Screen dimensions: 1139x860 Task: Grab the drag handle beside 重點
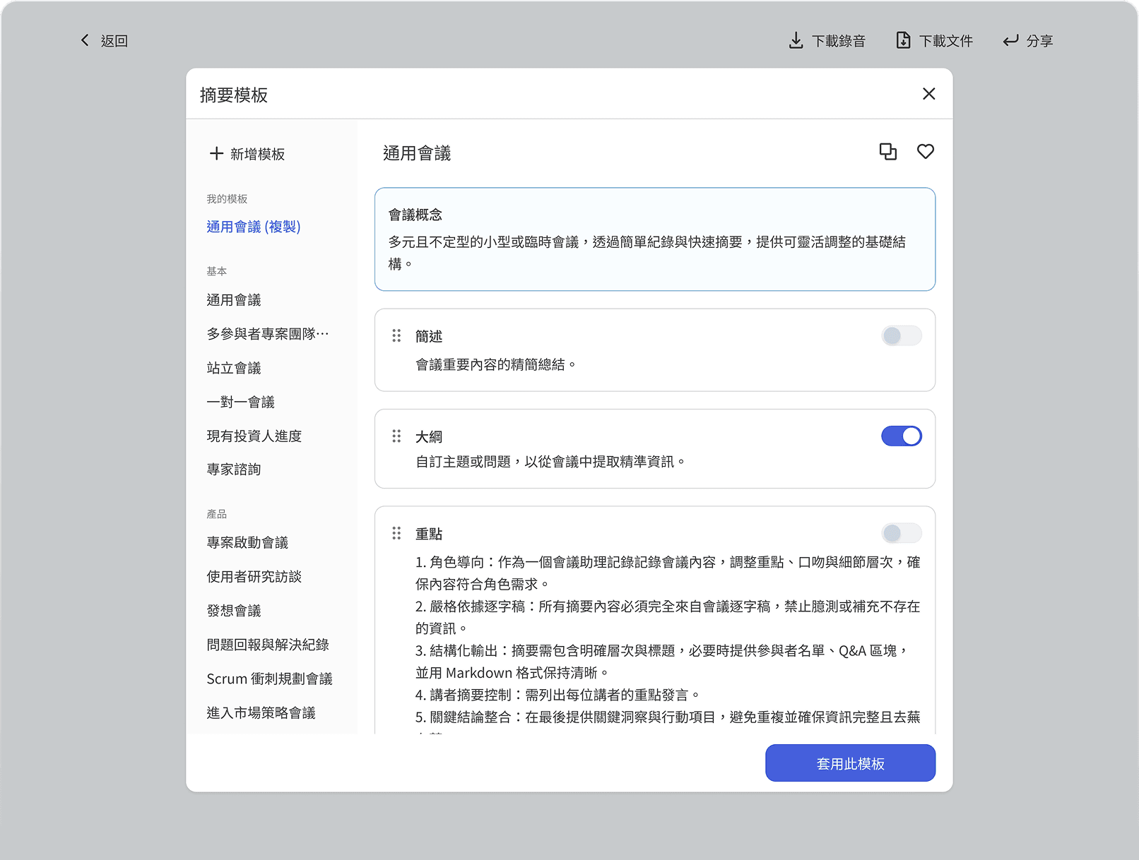point(396,533)
